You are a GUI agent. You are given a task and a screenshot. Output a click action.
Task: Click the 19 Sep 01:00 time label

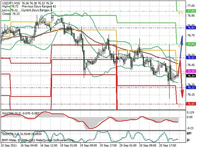(x=69, y=146)
